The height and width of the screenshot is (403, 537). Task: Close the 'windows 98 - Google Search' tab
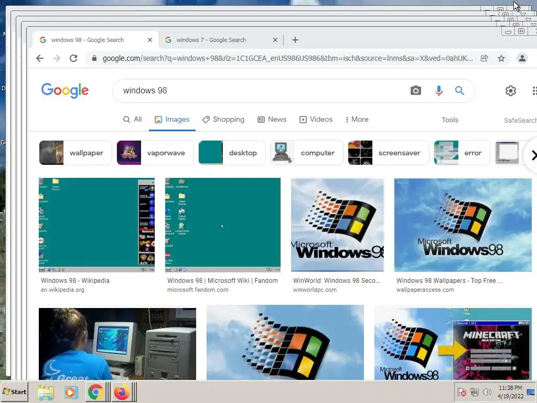tap(150, 40)
